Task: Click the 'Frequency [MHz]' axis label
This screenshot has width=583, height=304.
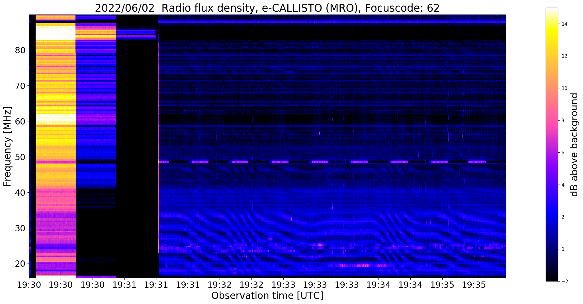Action: click(8, 146)
